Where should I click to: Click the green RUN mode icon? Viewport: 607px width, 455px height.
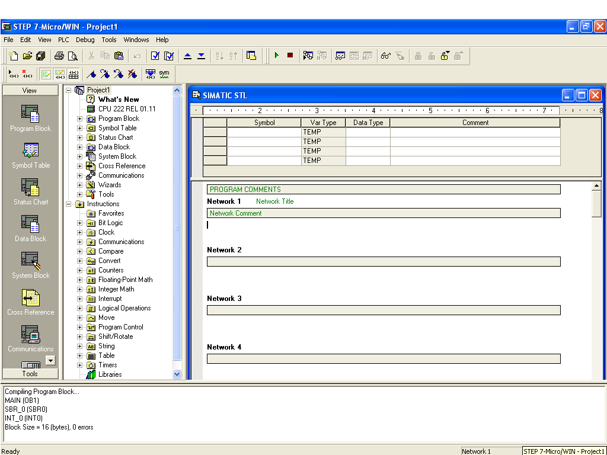[277, 56]
